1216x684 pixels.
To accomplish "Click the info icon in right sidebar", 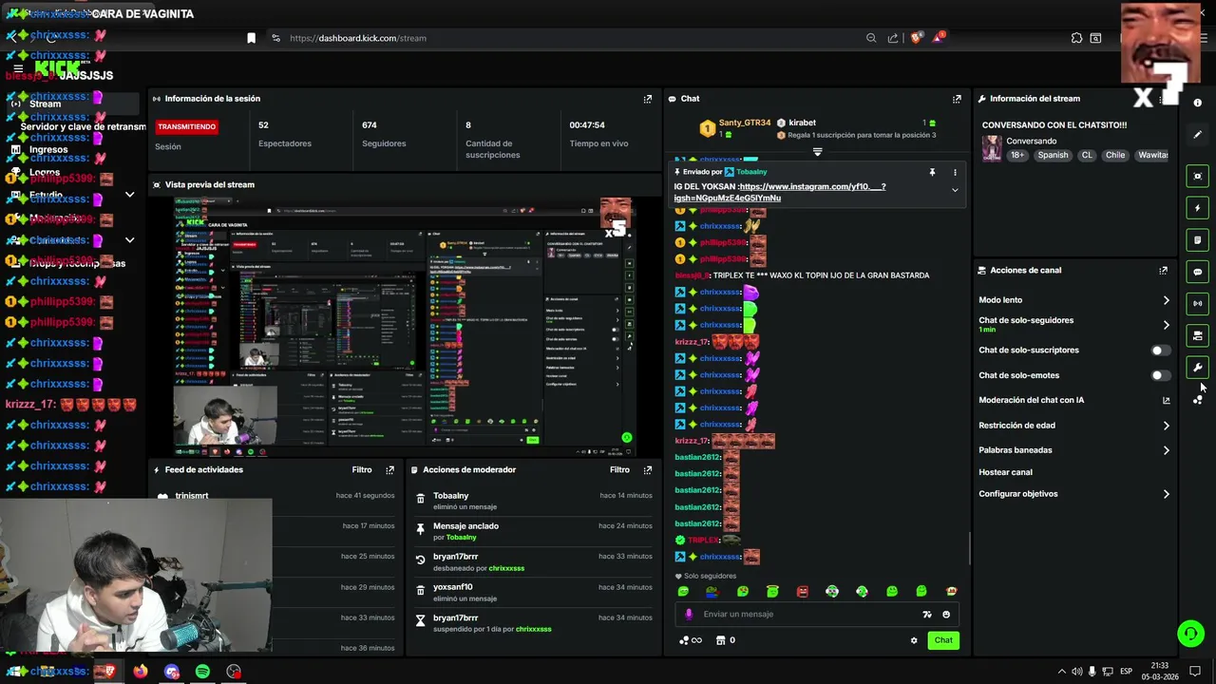I will (x=1197, y=103).
